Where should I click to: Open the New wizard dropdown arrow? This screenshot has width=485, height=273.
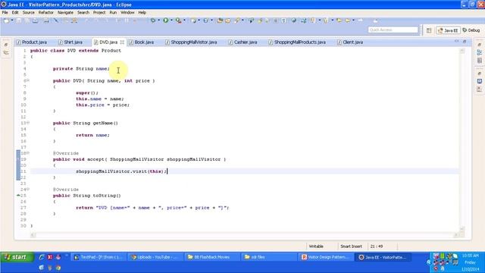[12, 20]
